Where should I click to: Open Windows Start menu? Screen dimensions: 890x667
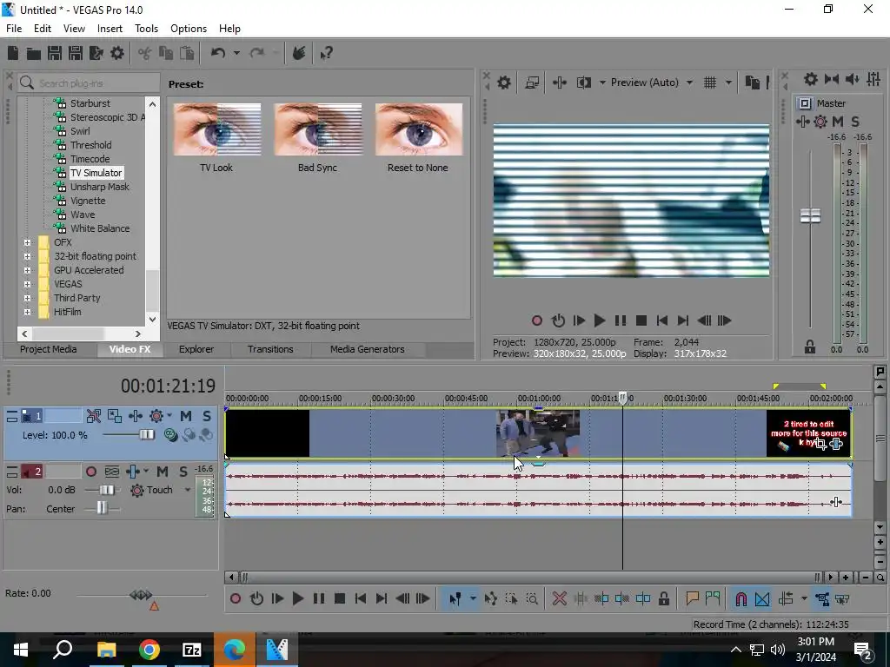[x=21, y=650]
